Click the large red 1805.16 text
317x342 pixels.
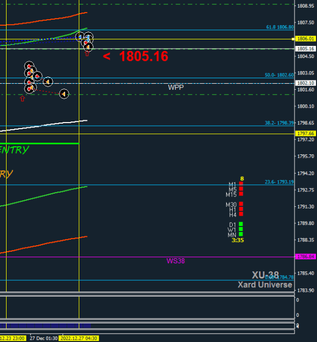tap(143, 56)
